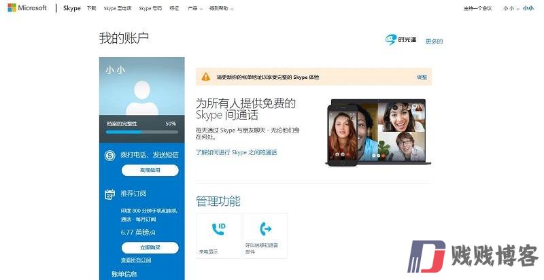Open the 呼叫转移和语音邮件 label
The height and width of the screenshot is (280, 544).
262,249
